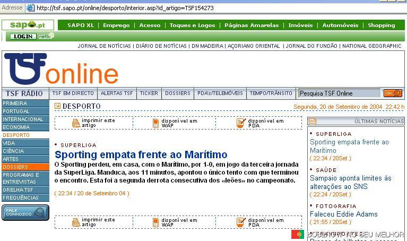Open Páginas Amarelas in the SAPO bar
Viewport: 407px width, 241px height.
pos(251,25)
